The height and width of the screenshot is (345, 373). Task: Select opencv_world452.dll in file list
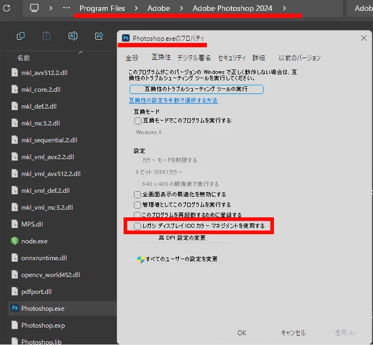point(51,275)
